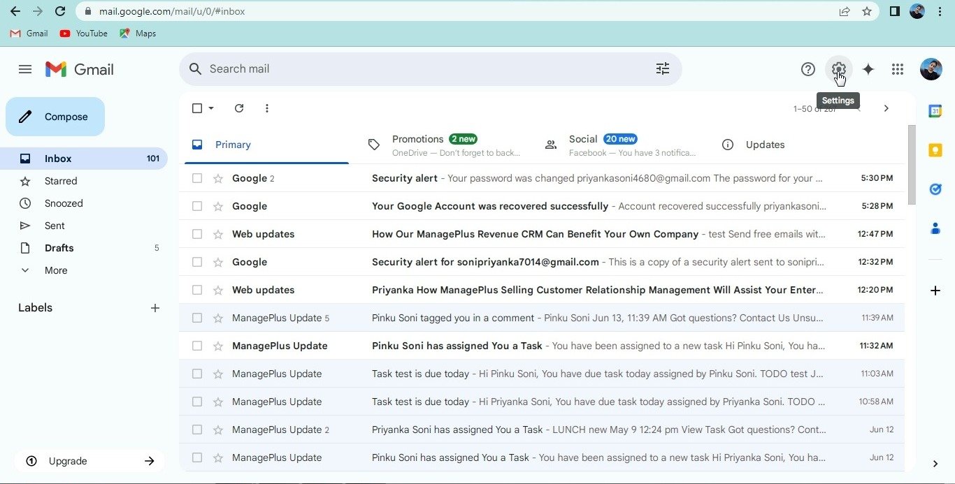Open Maps bookmark
The height and width of the screenshot is (484, 955).
[x=138, y=34]
